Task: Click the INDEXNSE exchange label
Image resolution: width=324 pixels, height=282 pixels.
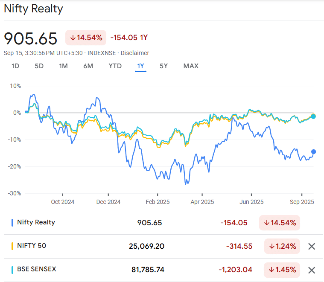Action: coord(102,53)
